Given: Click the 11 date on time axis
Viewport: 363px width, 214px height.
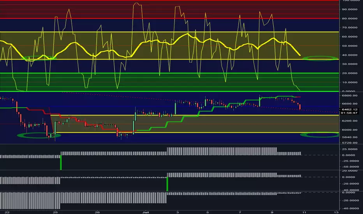Looking at the screenshot, I should [304, 212].
